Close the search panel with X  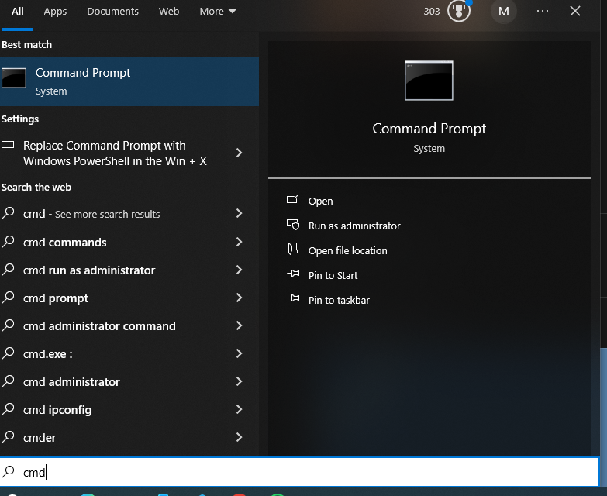(575, 11)
